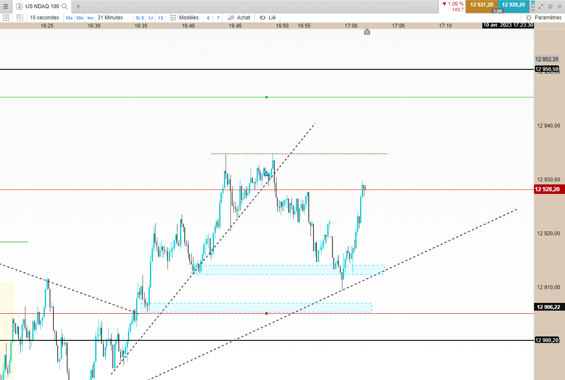Open the 10 secondes timeframe dropdown
The width and height of the screenshot is (565, 380).
point(44,18)
